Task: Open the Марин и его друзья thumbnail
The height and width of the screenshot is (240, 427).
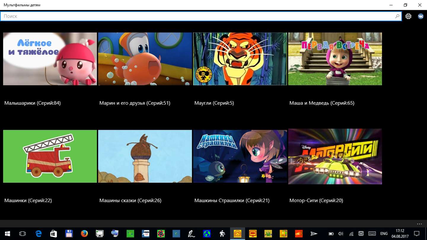Action: pyautogui.click(x=145, y=59)
